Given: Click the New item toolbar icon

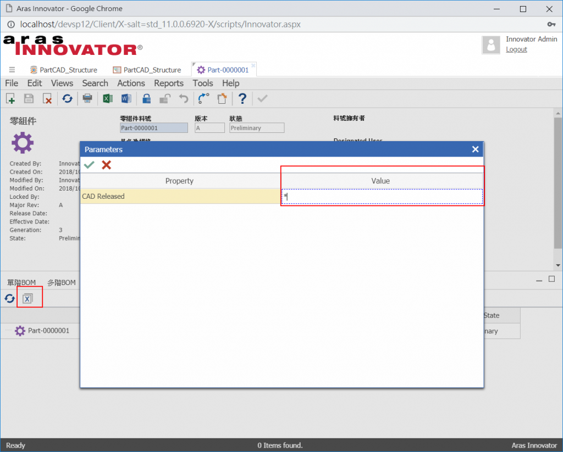Looking at the screenshot, I should click(10, 98).
